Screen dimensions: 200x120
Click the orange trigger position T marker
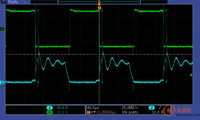[x=99, y=8]
